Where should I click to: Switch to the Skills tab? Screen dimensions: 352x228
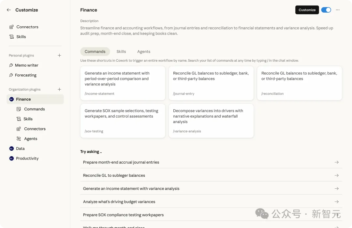121,52
